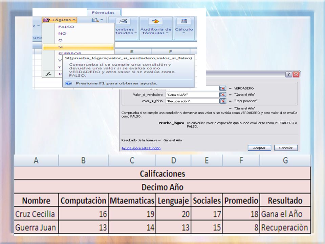Click the Decimo Año title cell
The width and height of the screenshot is (325, 244).
(162, 187)
